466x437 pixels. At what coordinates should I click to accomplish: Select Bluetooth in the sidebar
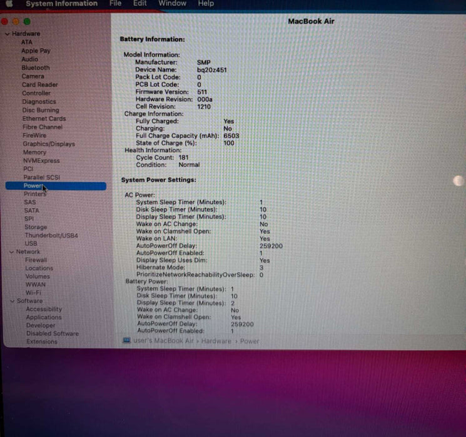tap(36, 67)
